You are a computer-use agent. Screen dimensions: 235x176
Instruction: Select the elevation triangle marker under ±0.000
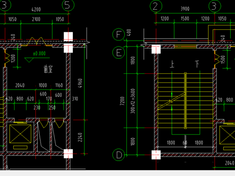pyautogui.click(x=29, y=60)
